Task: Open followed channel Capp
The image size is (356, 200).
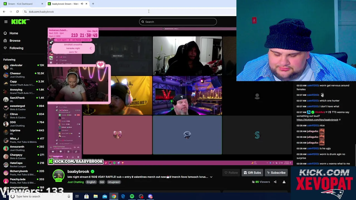Action: (x=24, y=83)
